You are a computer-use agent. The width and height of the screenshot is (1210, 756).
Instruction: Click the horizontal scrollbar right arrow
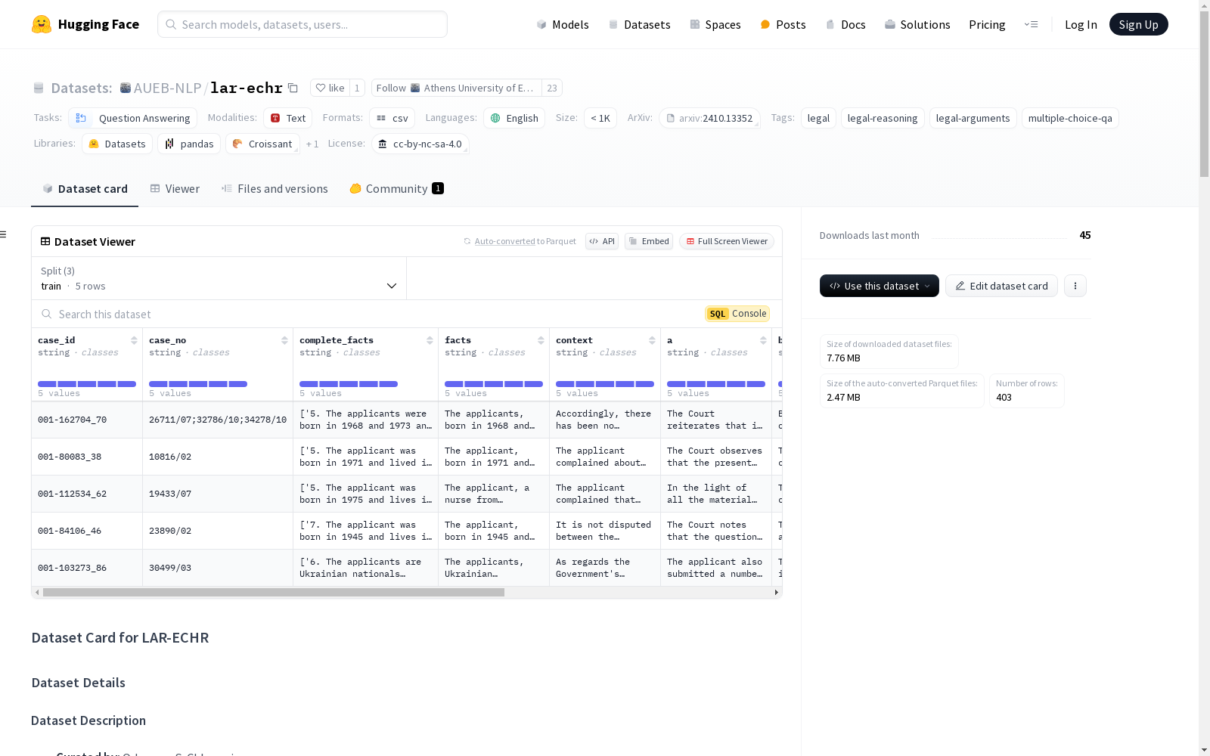click(776, 593)
